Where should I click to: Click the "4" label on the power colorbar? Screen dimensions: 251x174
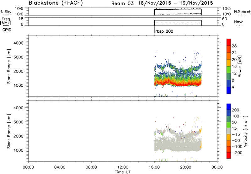coord(233,87)
